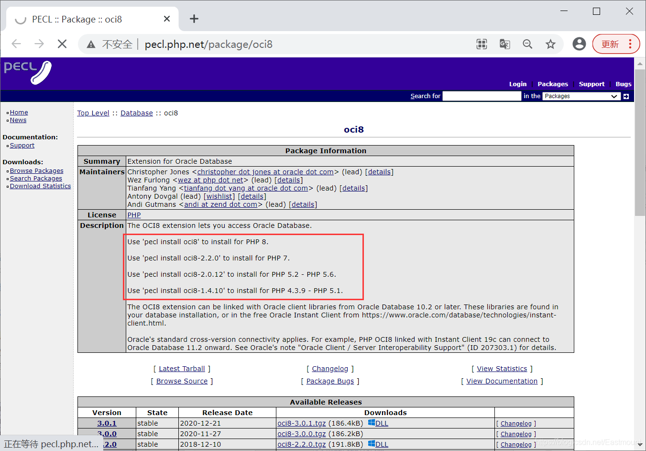Click the red update (更新) button

point(616,44)
